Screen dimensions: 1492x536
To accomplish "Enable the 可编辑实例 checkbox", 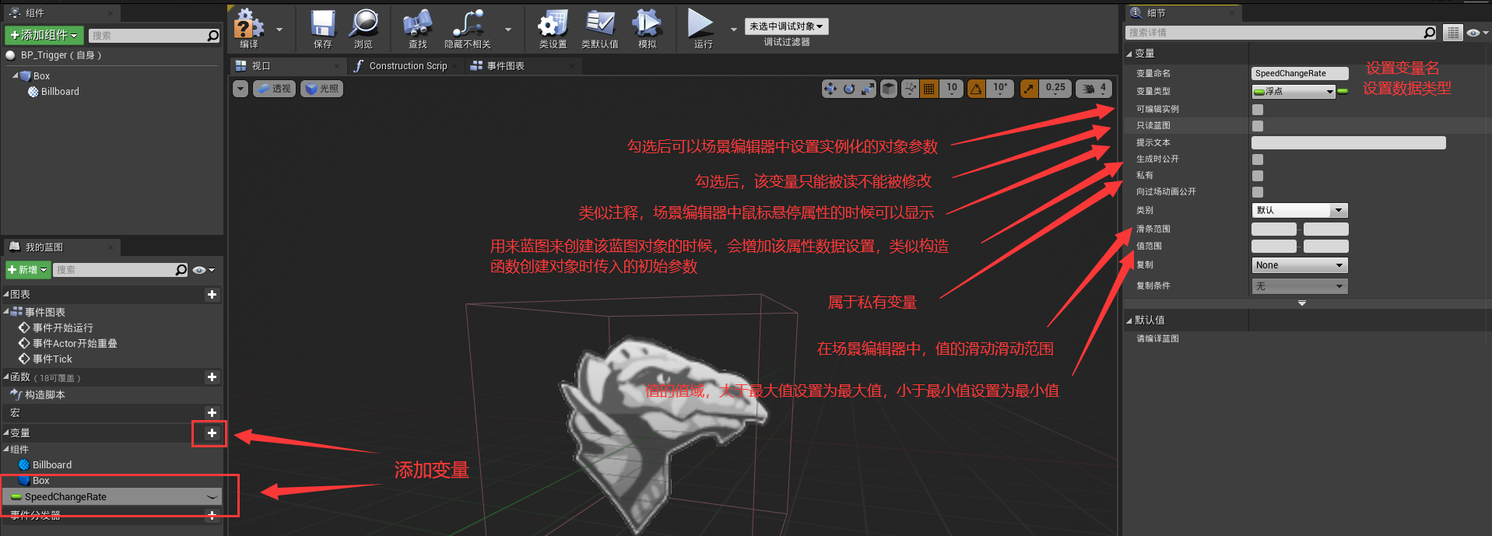I will pos(1258,110).
